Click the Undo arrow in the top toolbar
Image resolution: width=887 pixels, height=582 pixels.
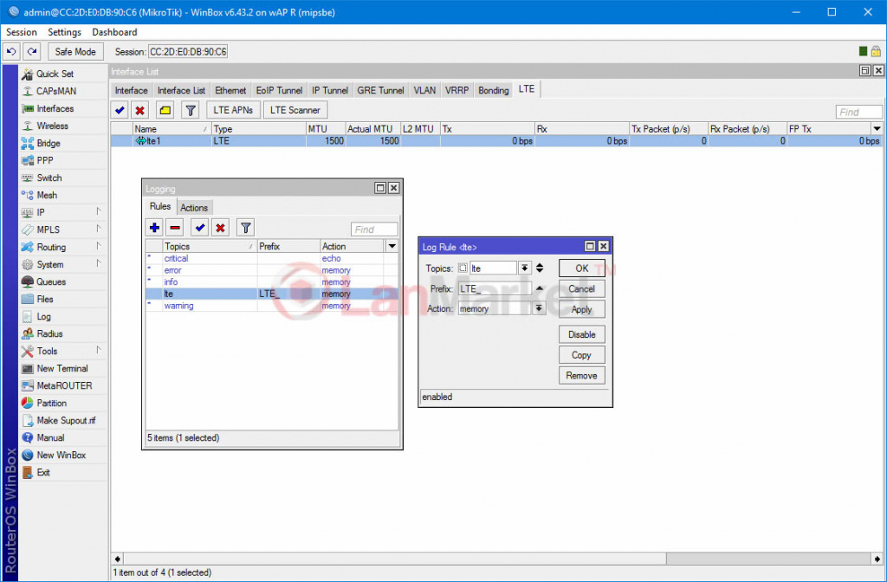tap(11, 52)
